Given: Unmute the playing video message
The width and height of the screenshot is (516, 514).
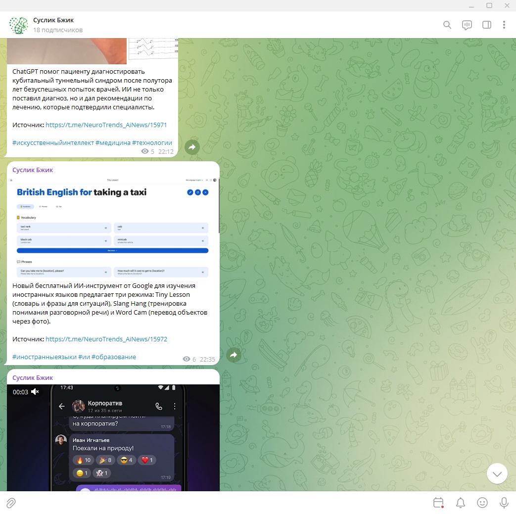Looking at the screenshot, I should click(34, 391).
